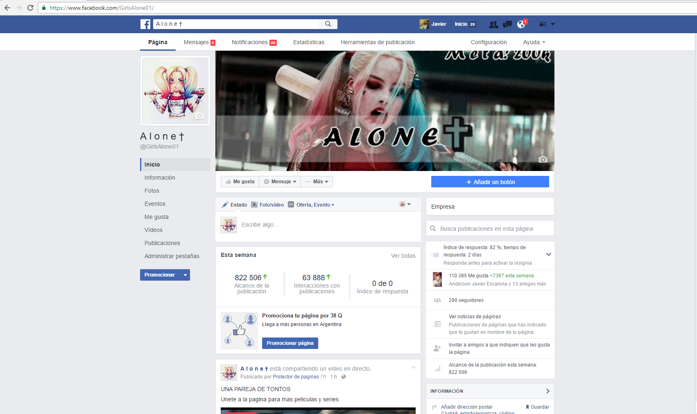Open the Promocionar dropdown arrow
Viewport: 697px width, 414px height.
[x=185, y=275]
